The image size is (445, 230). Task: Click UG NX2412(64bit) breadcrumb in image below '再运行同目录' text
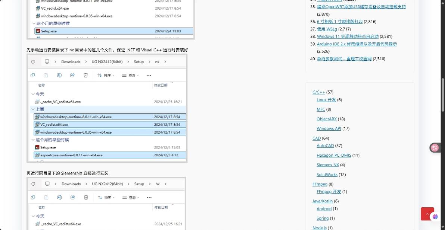pyautogui.click(x=107, y=184)
